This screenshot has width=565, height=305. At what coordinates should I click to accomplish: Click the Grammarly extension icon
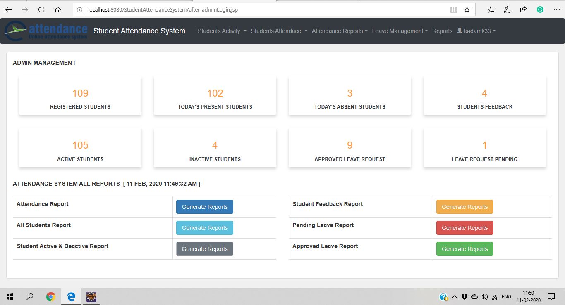pos(540,9)
